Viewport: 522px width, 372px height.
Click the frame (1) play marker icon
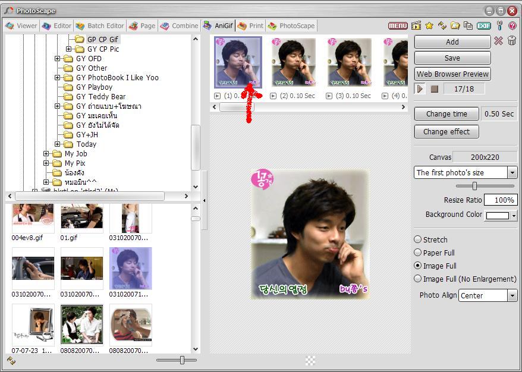point(217,96)
